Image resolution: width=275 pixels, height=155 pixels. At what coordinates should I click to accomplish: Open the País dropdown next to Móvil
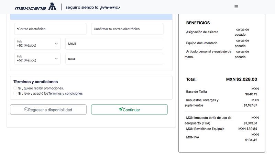tap(37, 44)
